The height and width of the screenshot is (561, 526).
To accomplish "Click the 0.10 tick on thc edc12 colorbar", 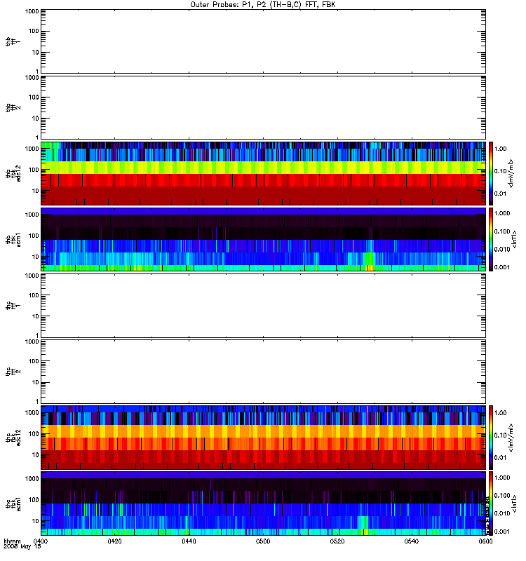I will pyautogui.click(x=500, y=435).
